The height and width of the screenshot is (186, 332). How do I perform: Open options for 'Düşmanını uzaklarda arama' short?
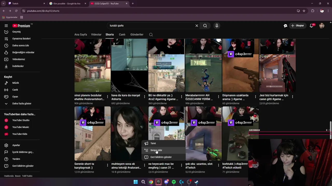click(255, 97)
